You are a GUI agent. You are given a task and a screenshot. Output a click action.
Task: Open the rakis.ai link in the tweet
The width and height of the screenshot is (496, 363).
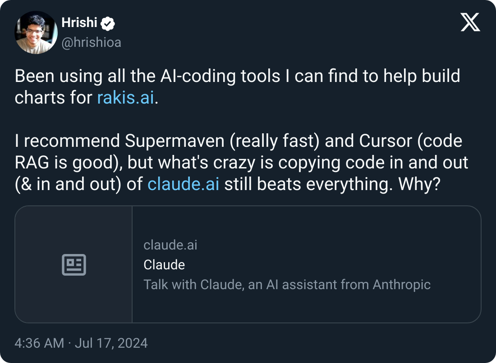coord(125,97)
